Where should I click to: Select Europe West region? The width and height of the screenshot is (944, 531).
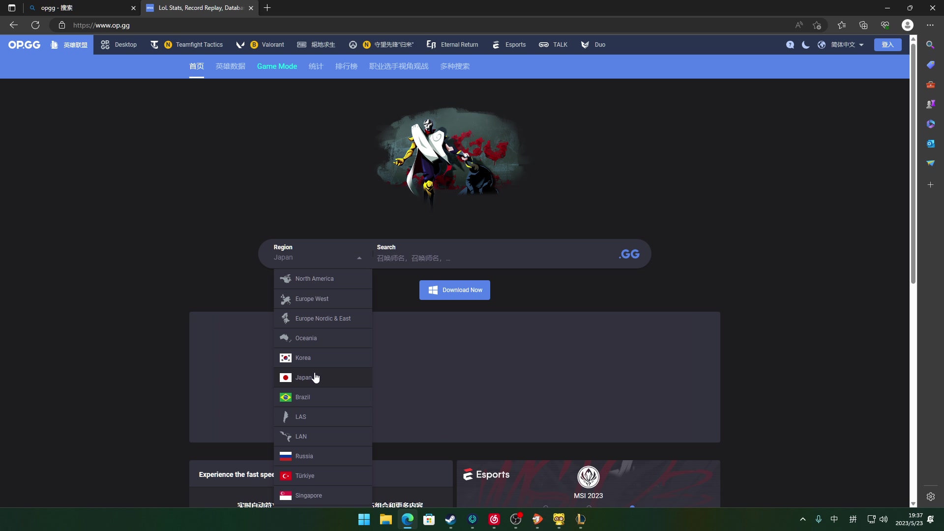323,299
